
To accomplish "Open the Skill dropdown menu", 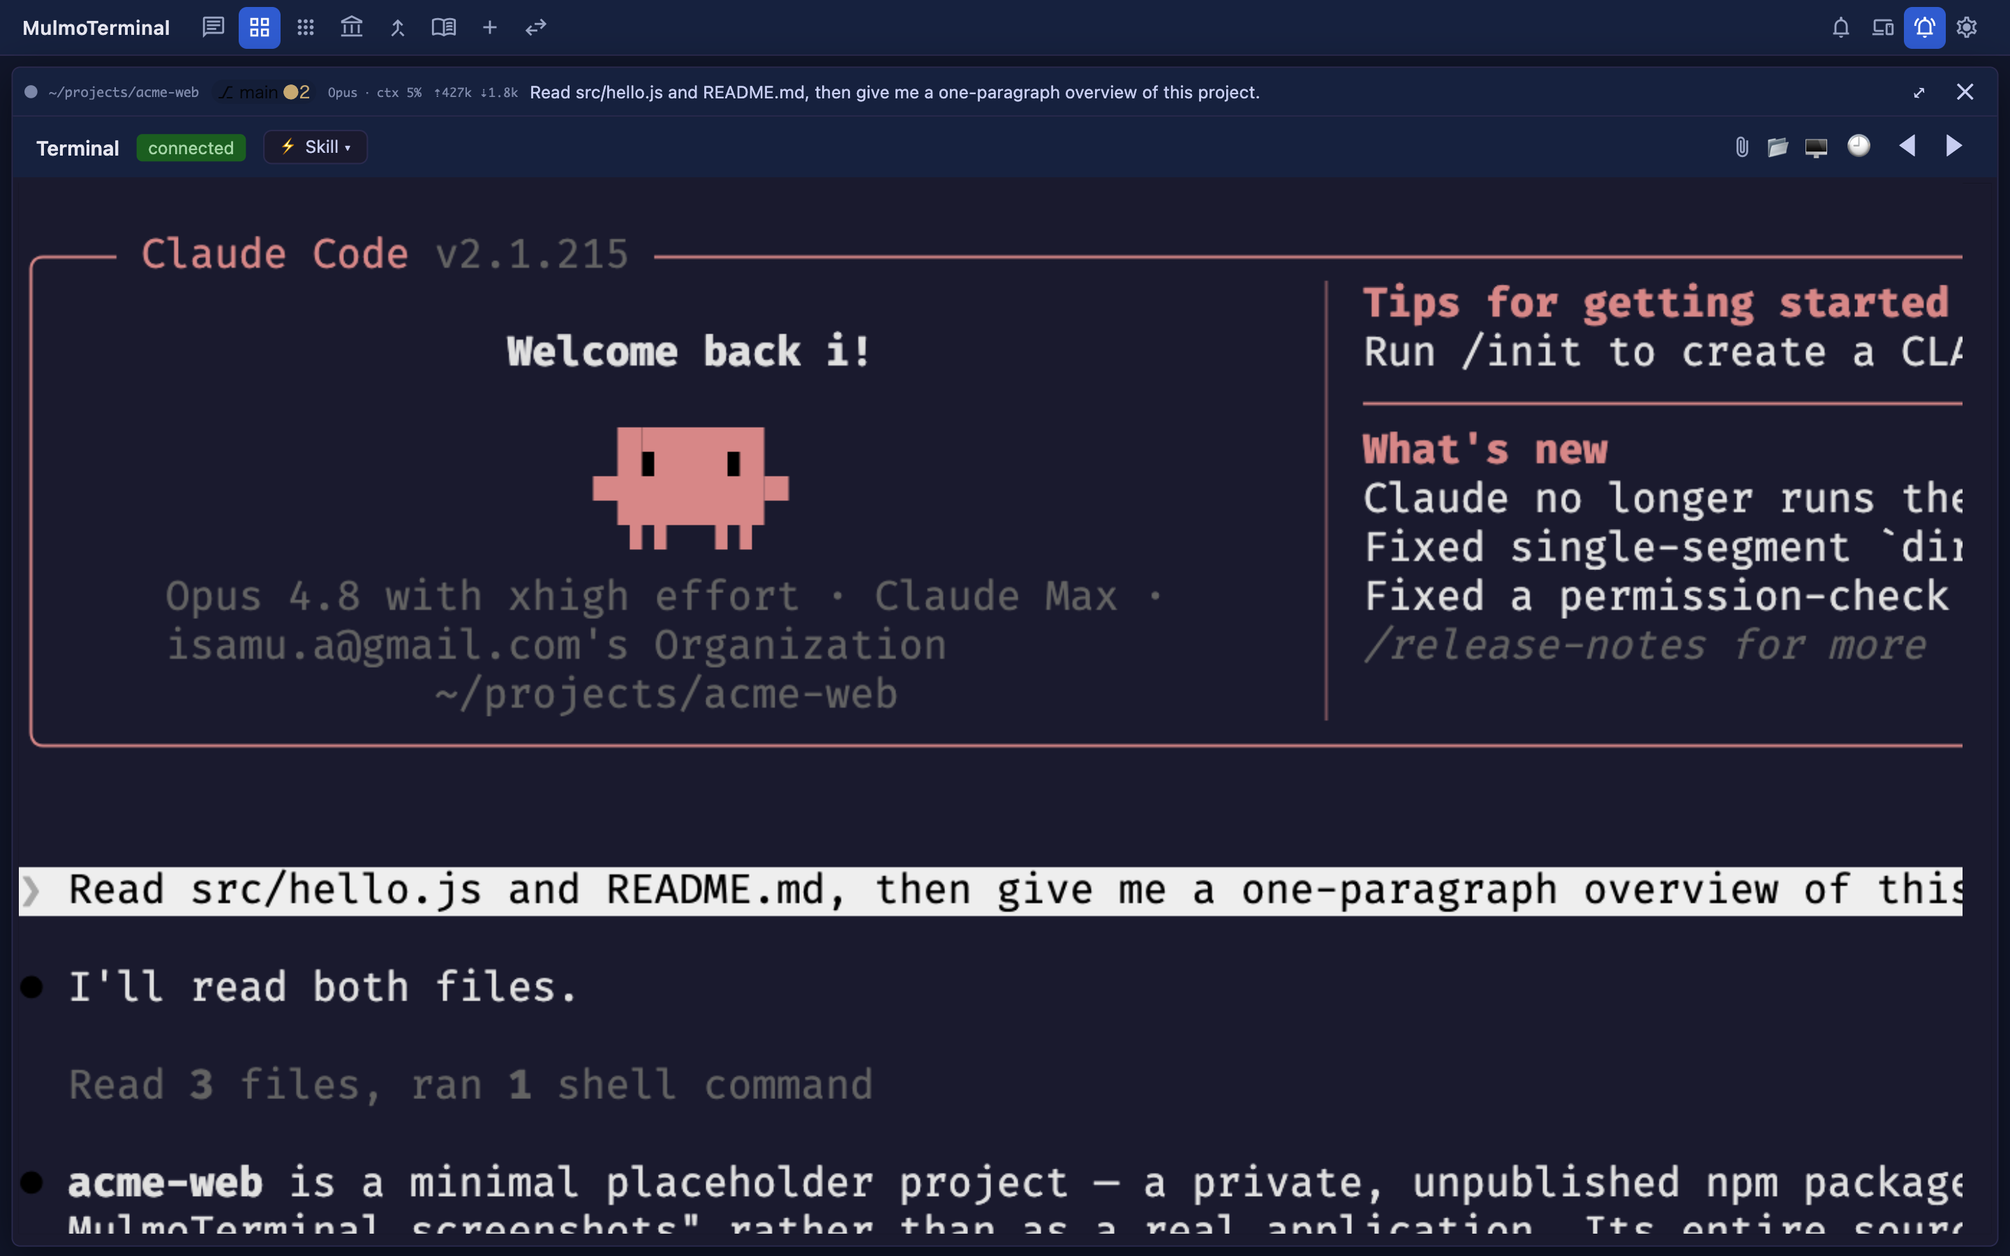I will [315, 147].
